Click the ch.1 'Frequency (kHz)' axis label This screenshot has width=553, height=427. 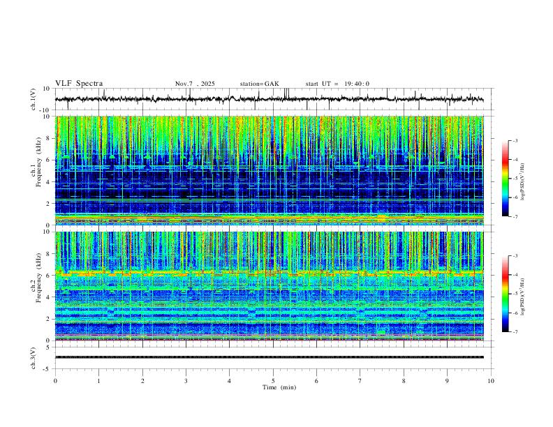click(38, 163)
